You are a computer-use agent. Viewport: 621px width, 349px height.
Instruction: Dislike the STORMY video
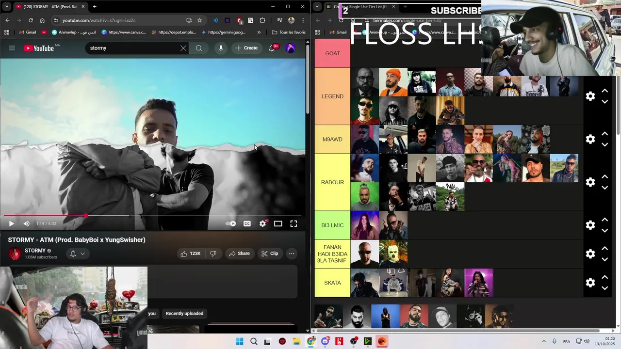coord(213,254)
